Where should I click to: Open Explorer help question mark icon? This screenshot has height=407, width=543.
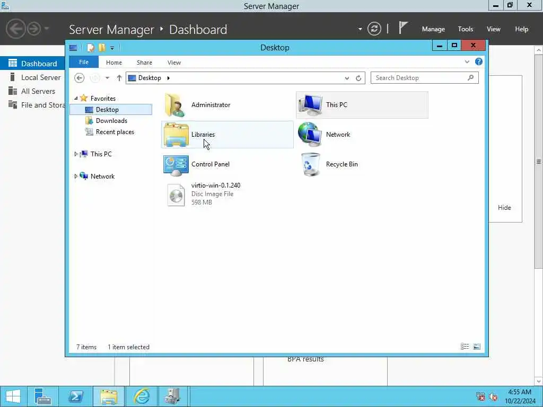click(479, 61)
